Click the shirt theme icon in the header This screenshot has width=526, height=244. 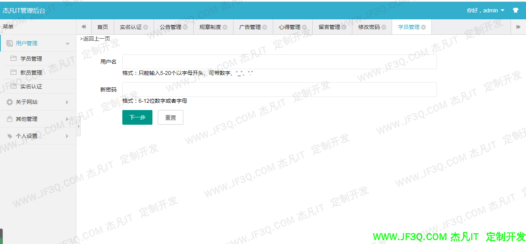516,10
